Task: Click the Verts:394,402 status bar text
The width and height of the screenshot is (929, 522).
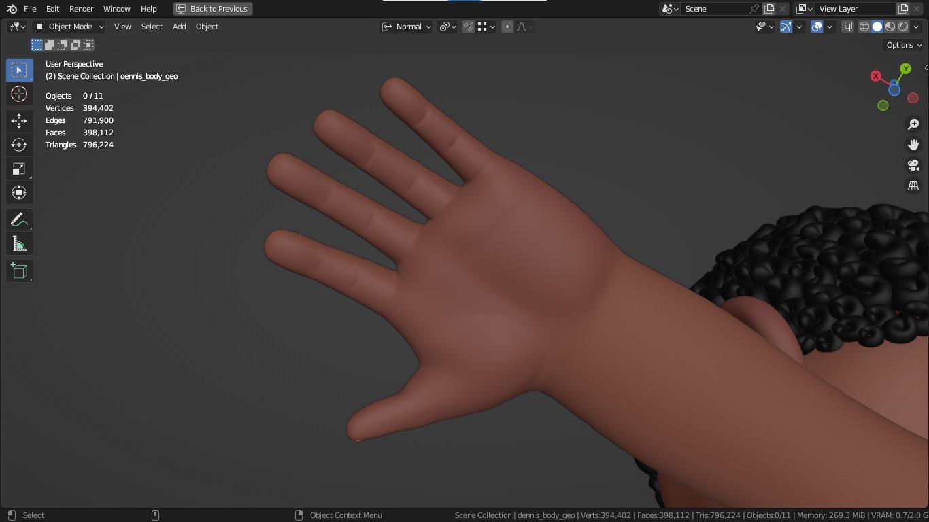Action: pyautogui.click(x=605, y=515)
